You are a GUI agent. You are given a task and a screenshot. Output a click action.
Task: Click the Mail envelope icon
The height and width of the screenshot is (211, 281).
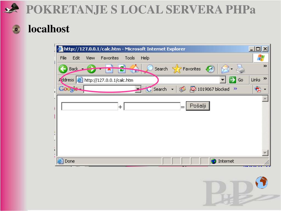[x=225, y=69]
